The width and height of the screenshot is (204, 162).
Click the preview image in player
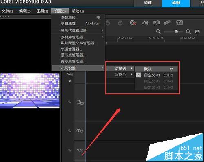point(30,91)
